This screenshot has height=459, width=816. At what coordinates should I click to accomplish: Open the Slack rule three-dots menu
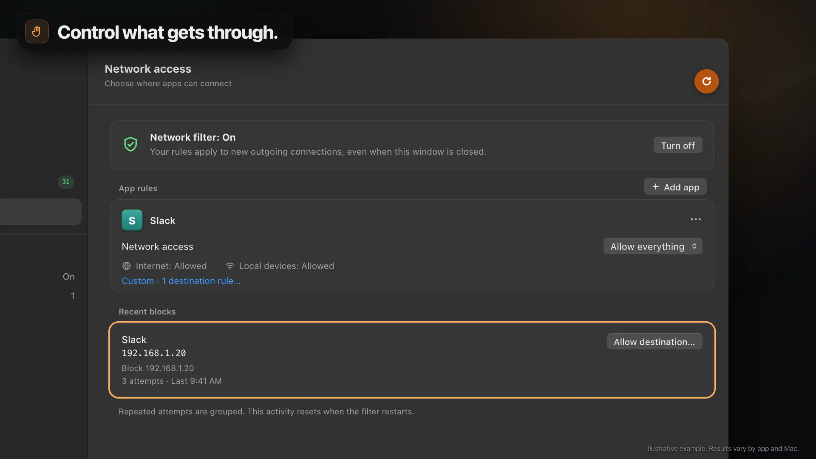click(x=696, y=219)
